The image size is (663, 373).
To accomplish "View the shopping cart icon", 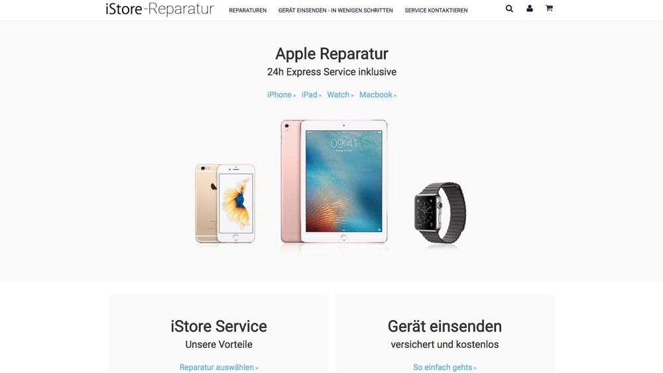I will coord(549,8).
